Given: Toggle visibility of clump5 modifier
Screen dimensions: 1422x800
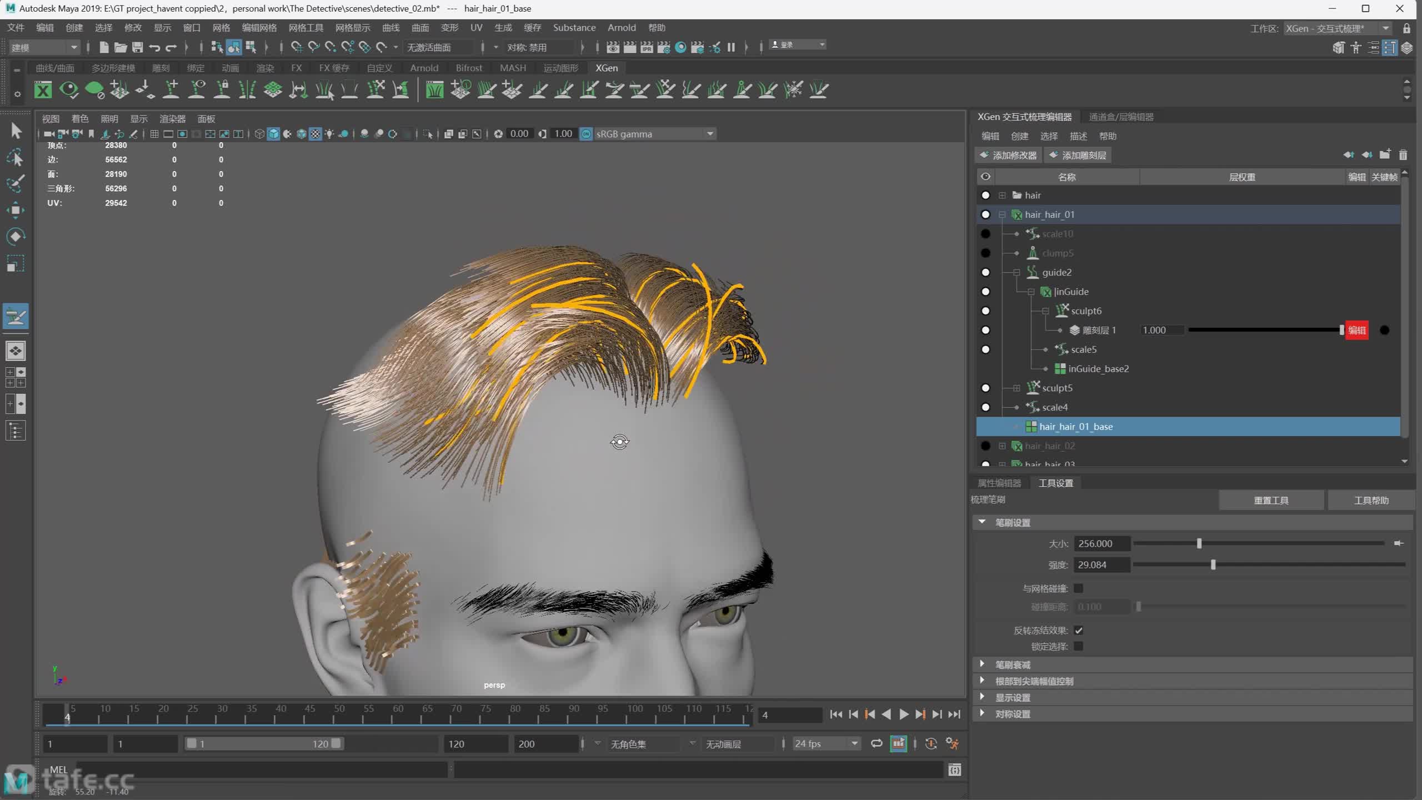Looking at the screenshot, I should pos(986,253).
